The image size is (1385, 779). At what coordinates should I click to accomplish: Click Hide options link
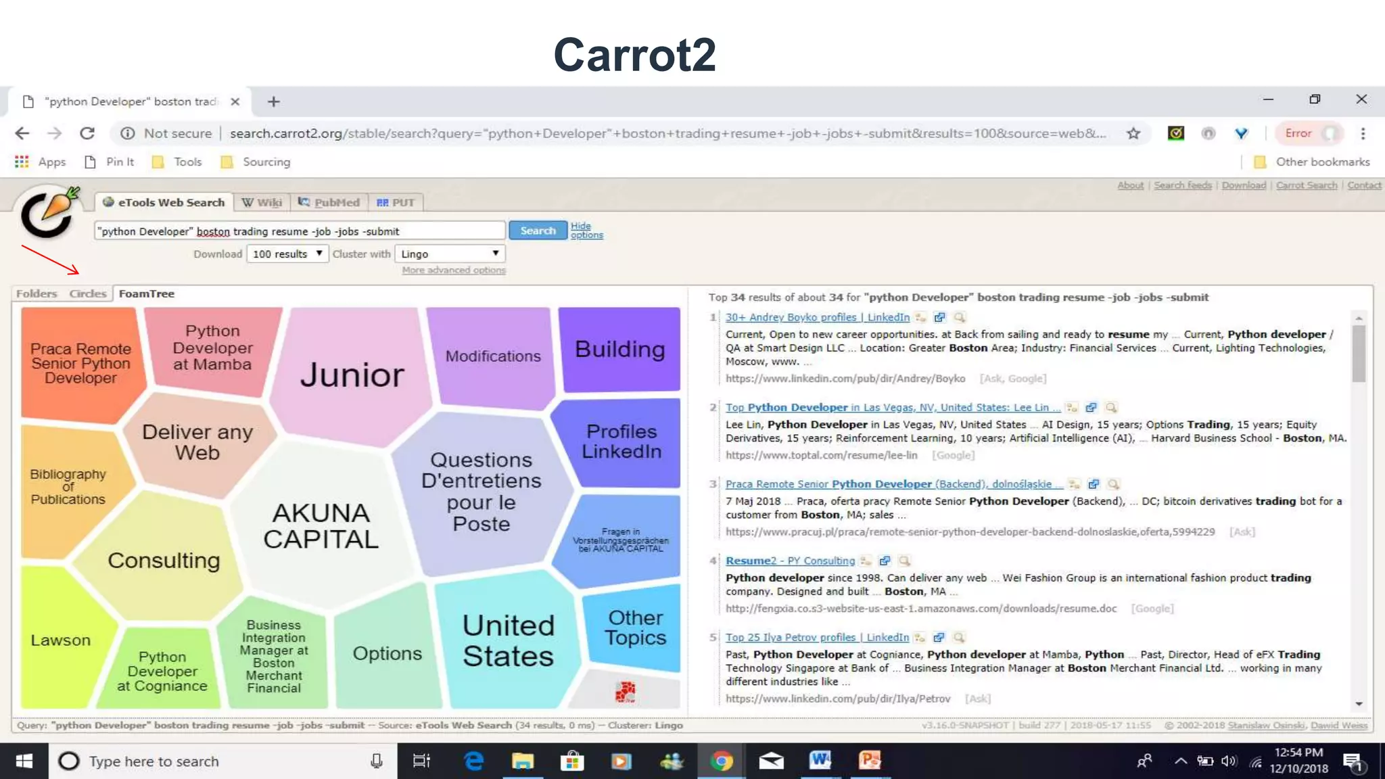pyautogui.click(x=586, y=231)
